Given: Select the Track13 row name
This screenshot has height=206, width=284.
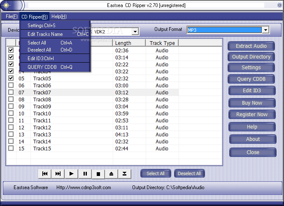Looking at the screenshot, I should click(x=42, y=135).
